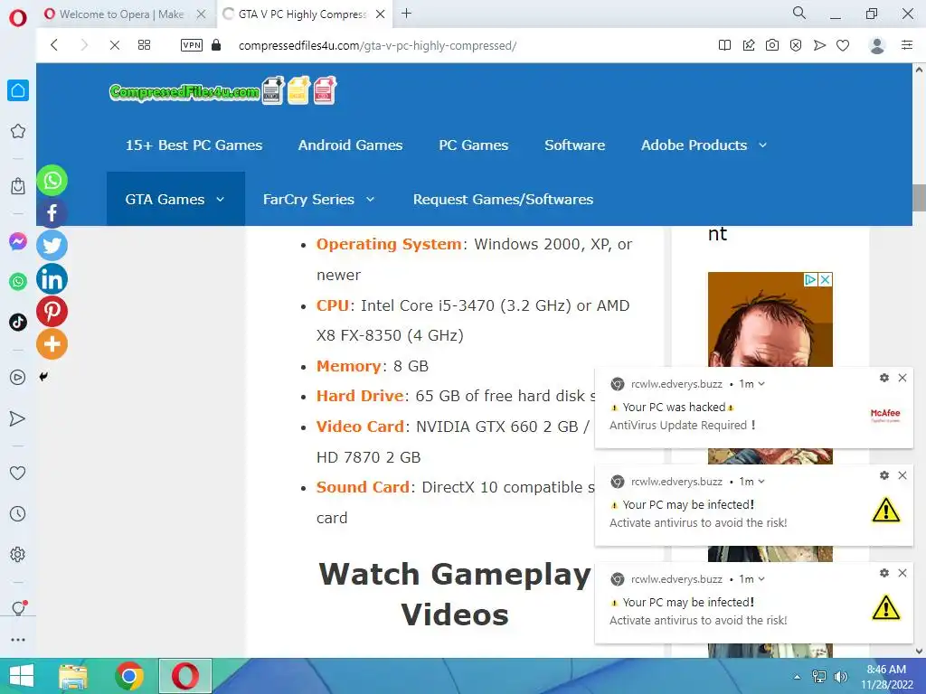This screenshot has height=694, width=926.
Task: Open reader mode book icon
Action: pos(724,45)
